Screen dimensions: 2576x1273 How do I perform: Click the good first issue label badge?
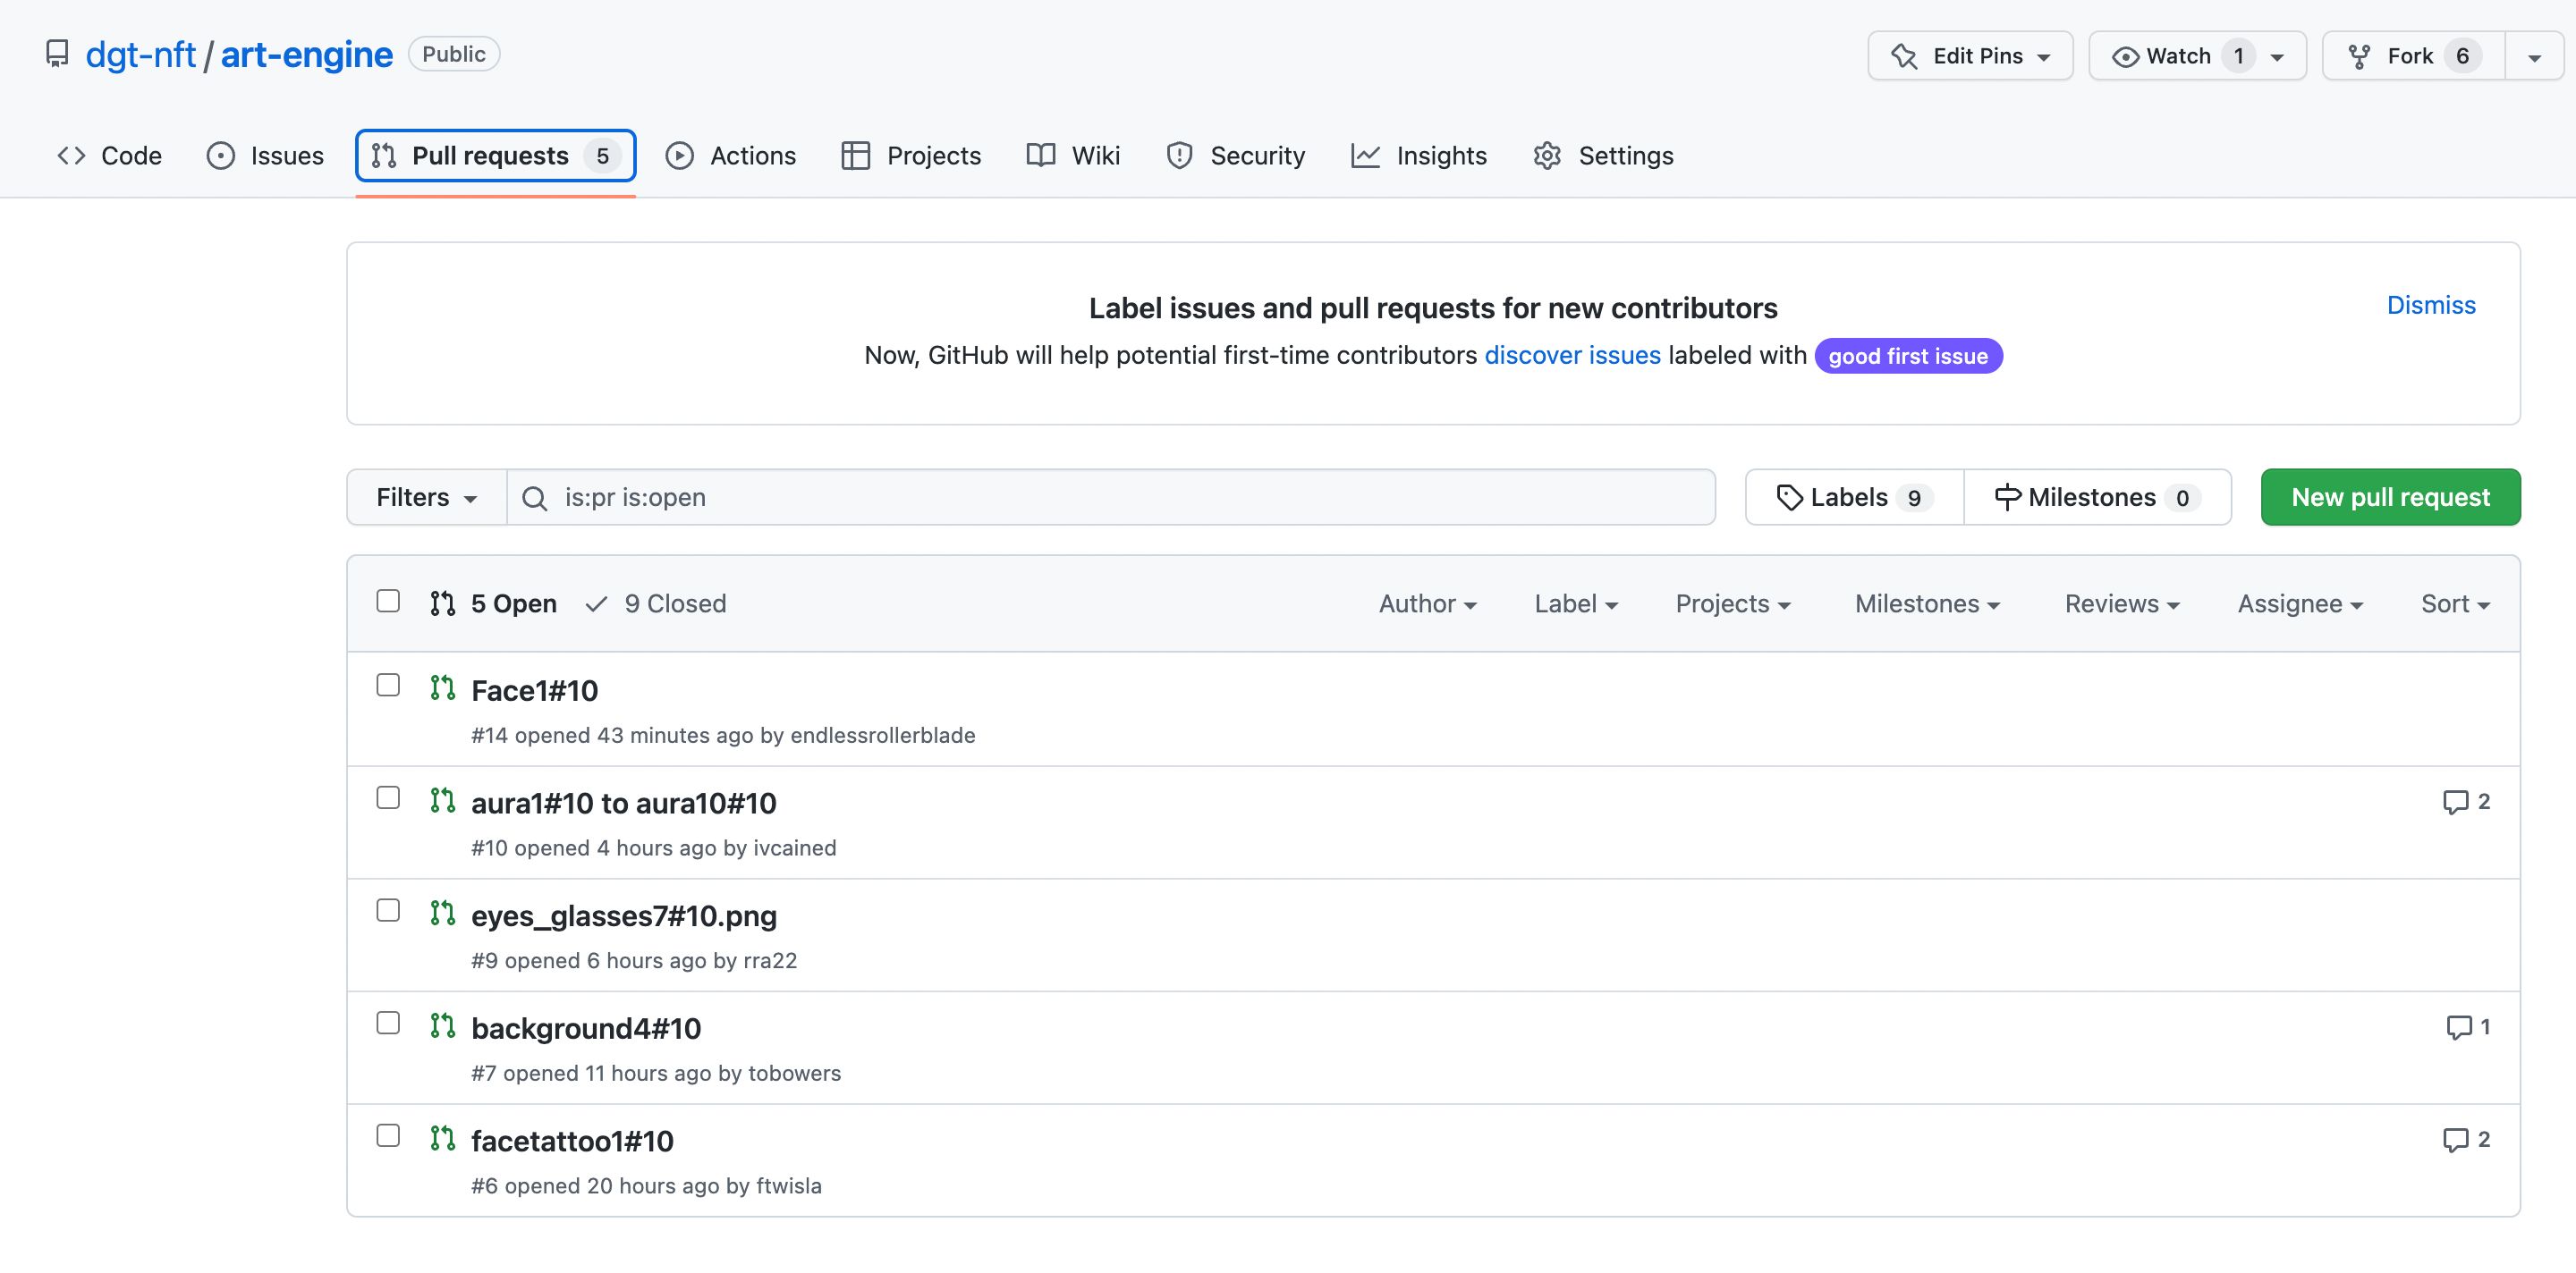(x=1908, y=357)
